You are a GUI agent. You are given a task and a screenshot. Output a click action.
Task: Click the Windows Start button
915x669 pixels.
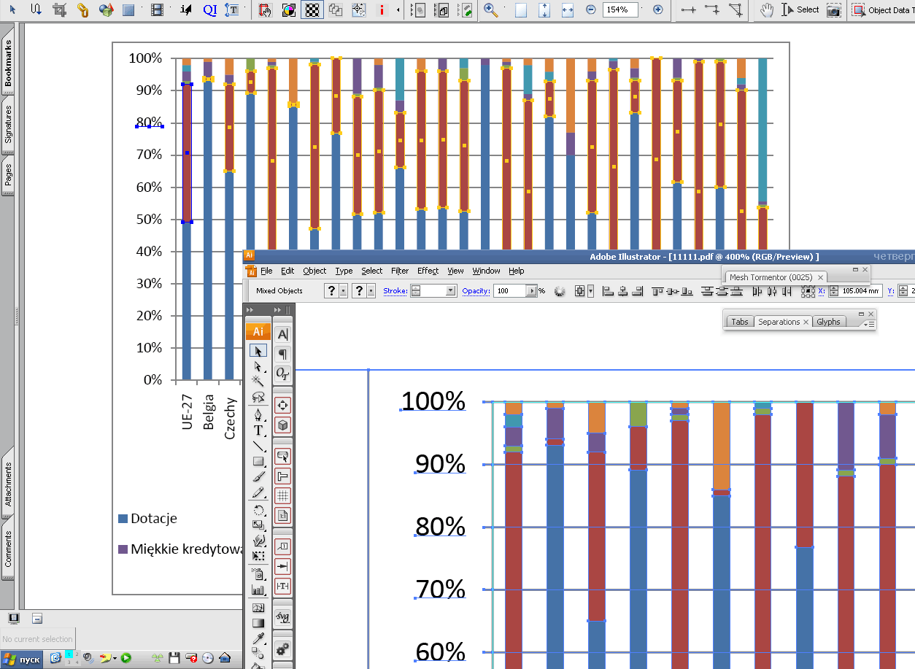pyautogui.click(x=21, y=659)
